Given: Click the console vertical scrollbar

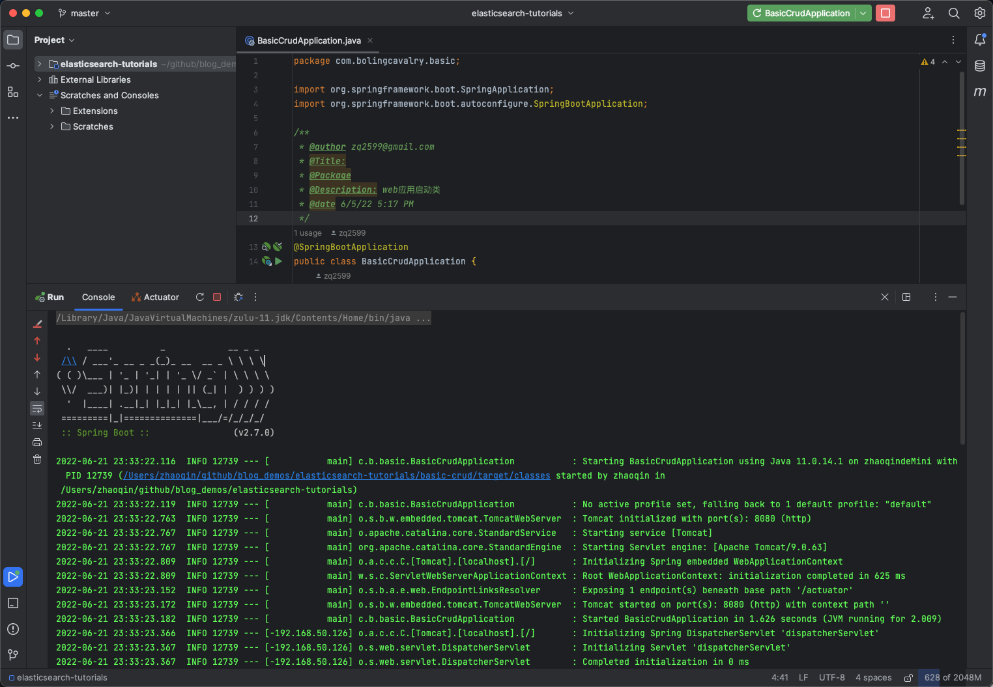Looking at the screenshot, I should [962, 378].
